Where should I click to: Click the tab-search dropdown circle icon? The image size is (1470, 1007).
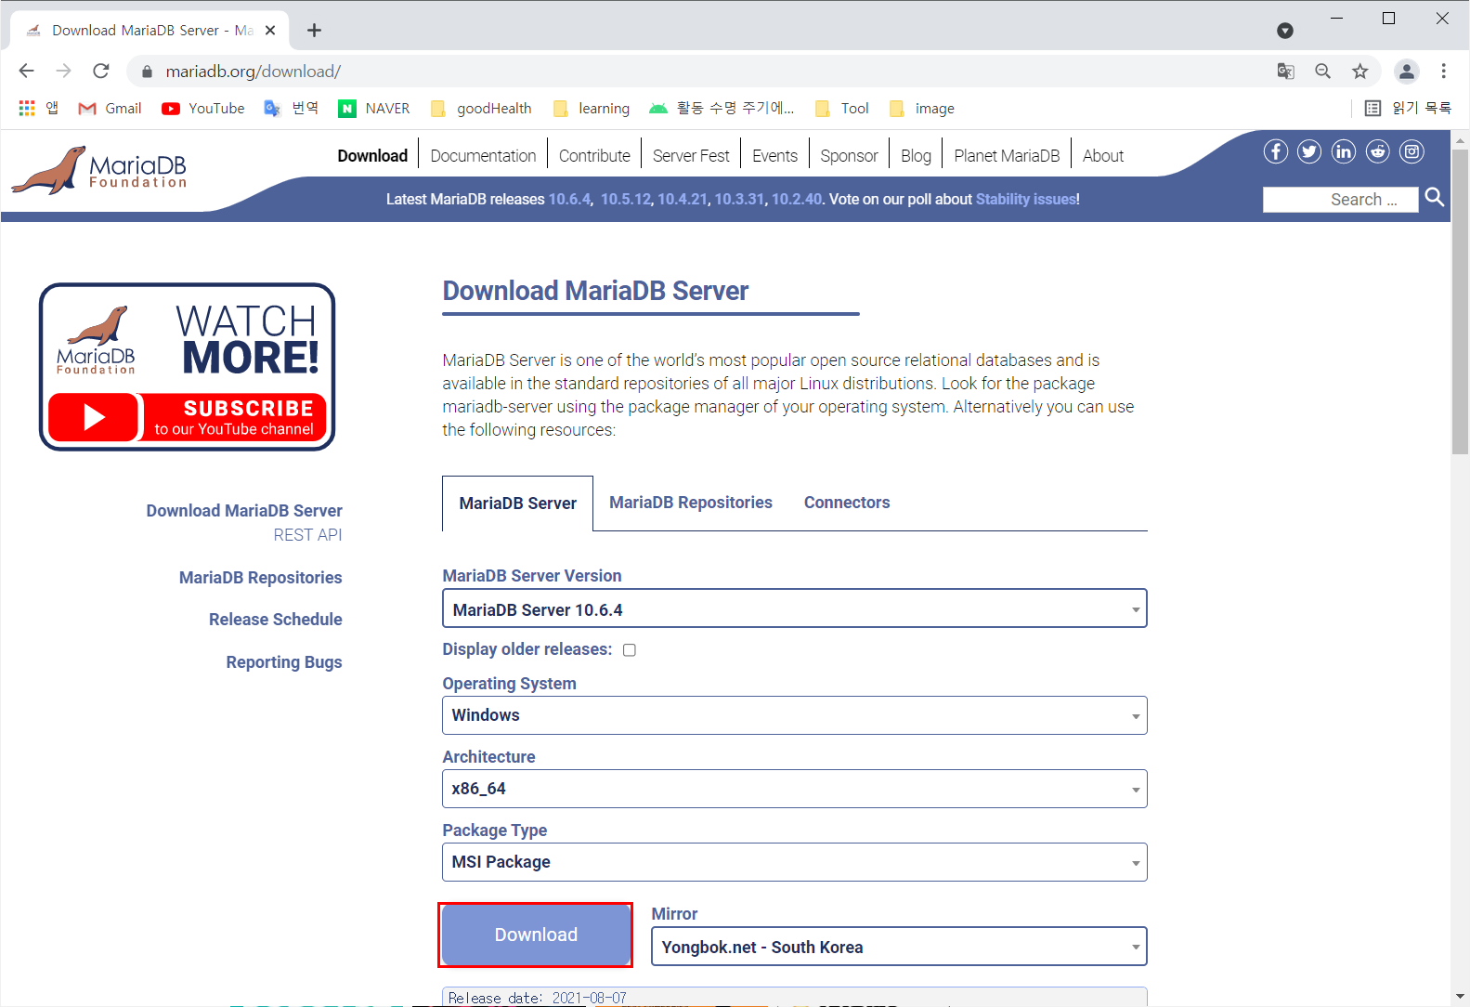1285,31
